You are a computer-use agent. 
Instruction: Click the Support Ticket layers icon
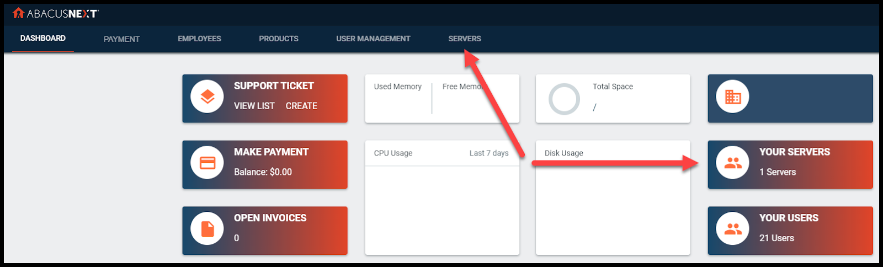point(208,97)
